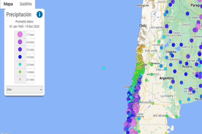Click the cyan marker below the La Pampa label
The image size is (202, 134).
(180, 102)
